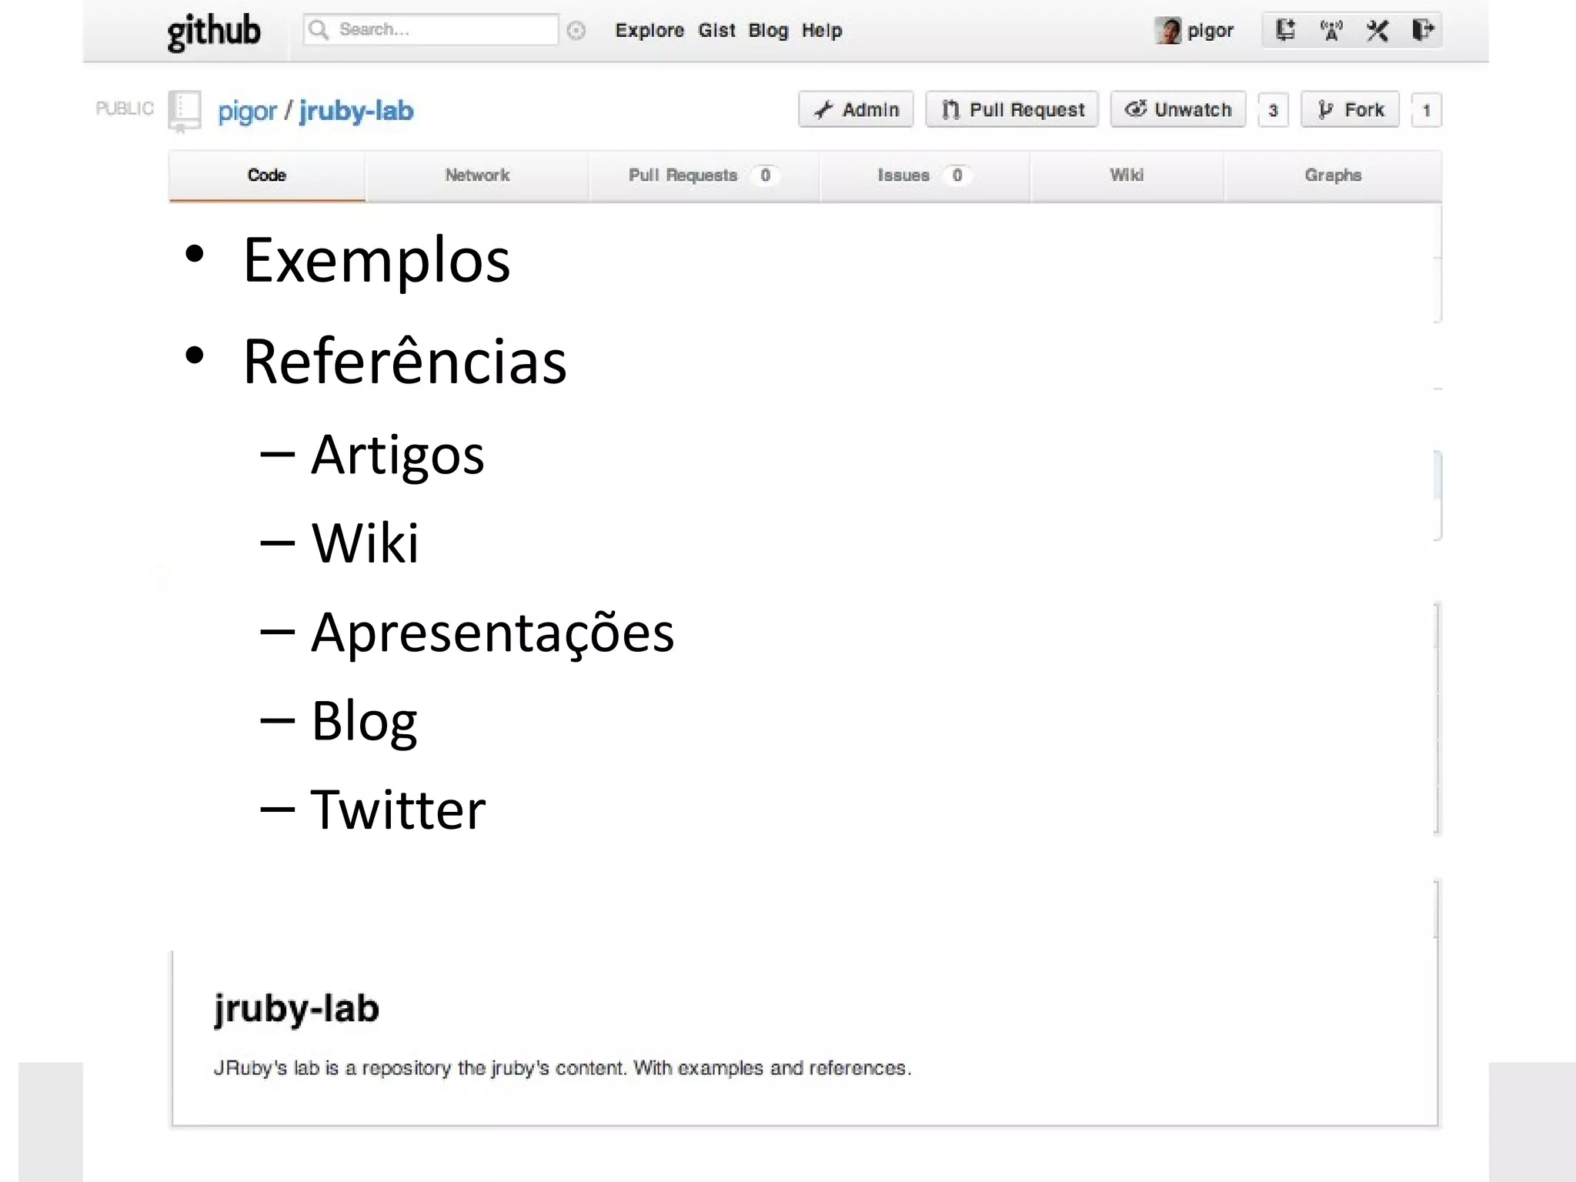Open the pigor owner link

[247, 112]
